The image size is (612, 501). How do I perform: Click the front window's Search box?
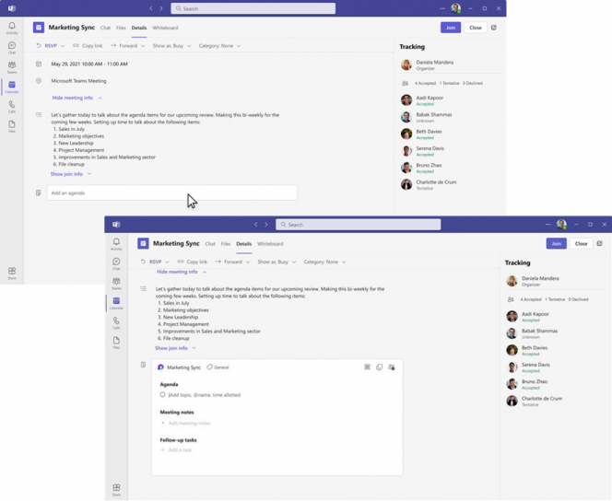pyautogui.click(x=359, y=224)
